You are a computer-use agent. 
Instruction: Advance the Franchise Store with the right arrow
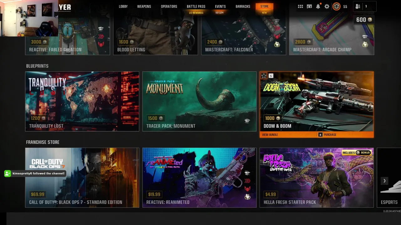tap(384, 181)
